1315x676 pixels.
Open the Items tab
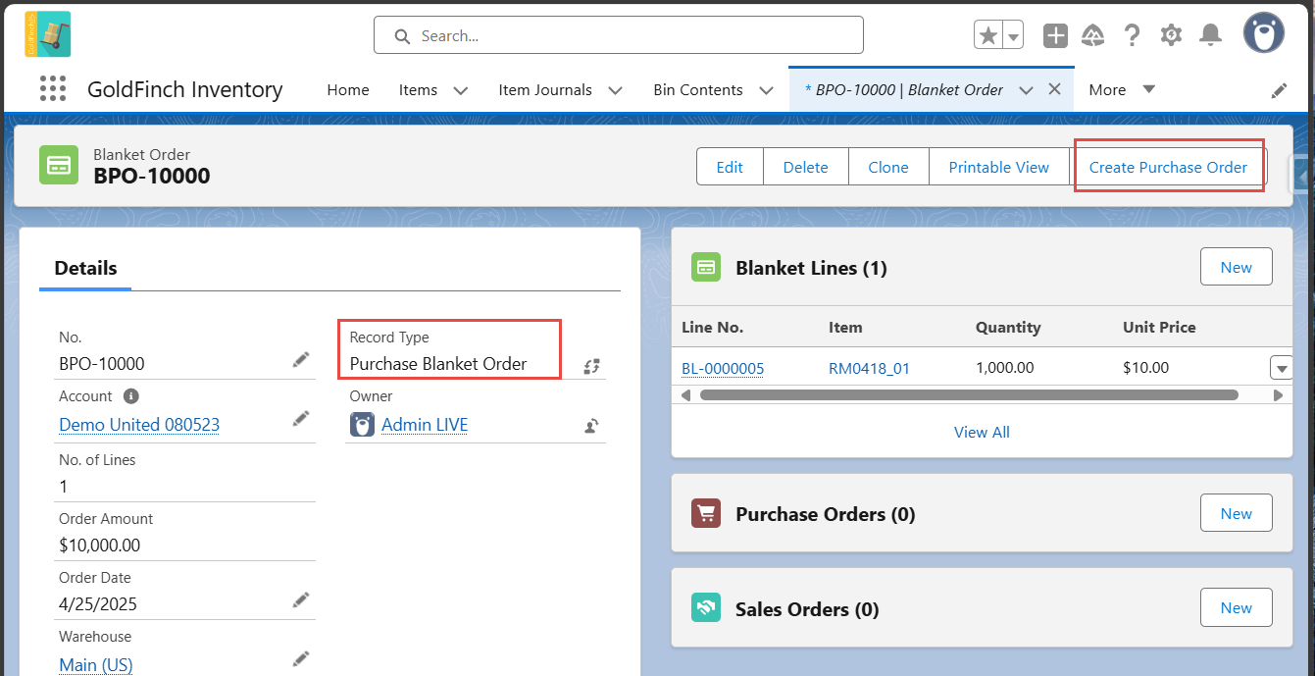[418, 89]
